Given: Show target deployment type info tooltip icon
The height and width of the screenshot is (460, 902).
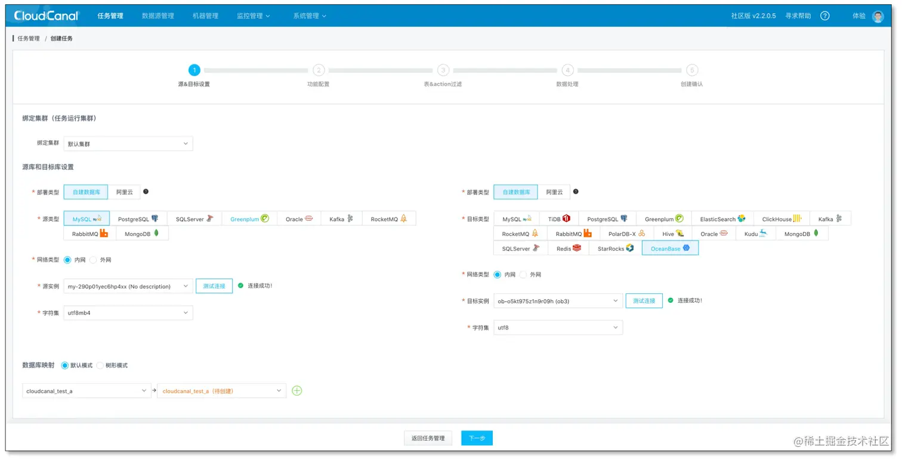Looking at the screenshot, I should click(x=576, y=192).
